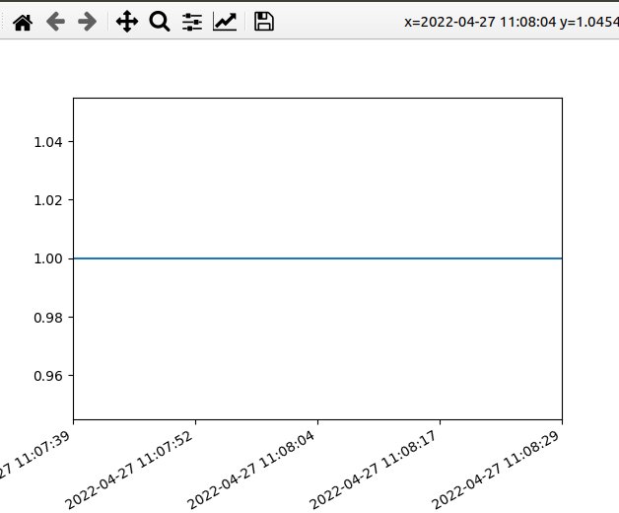
Task: Activate the Pan axes tool
Action: (x=127, y=22)
